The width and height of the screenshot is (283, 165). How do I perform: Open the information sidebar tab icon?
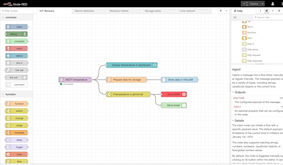point(260,11)
